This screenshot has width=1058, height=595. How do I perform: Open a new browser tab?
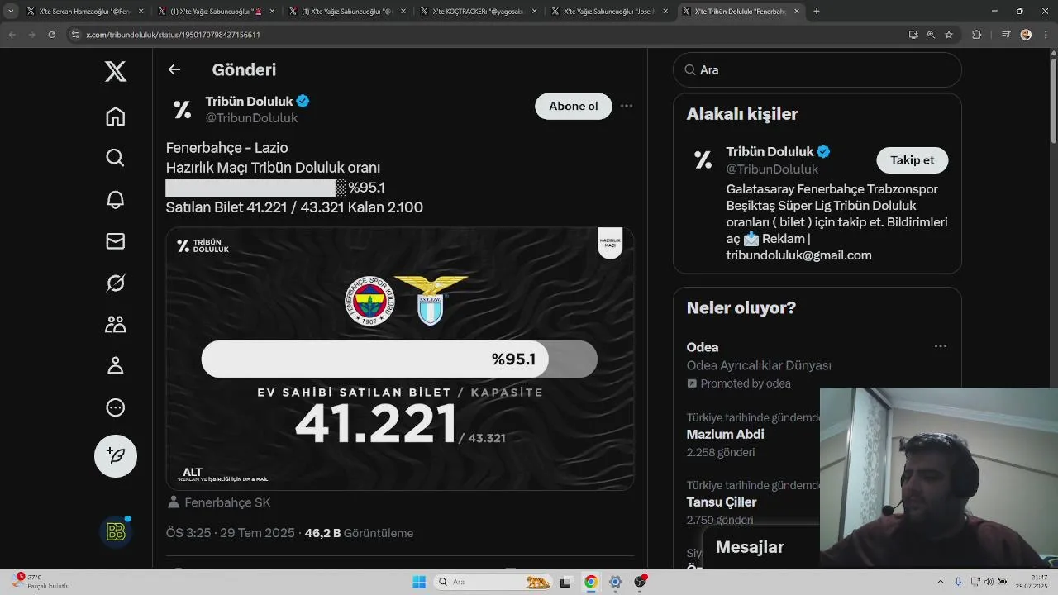click(817, 11)
